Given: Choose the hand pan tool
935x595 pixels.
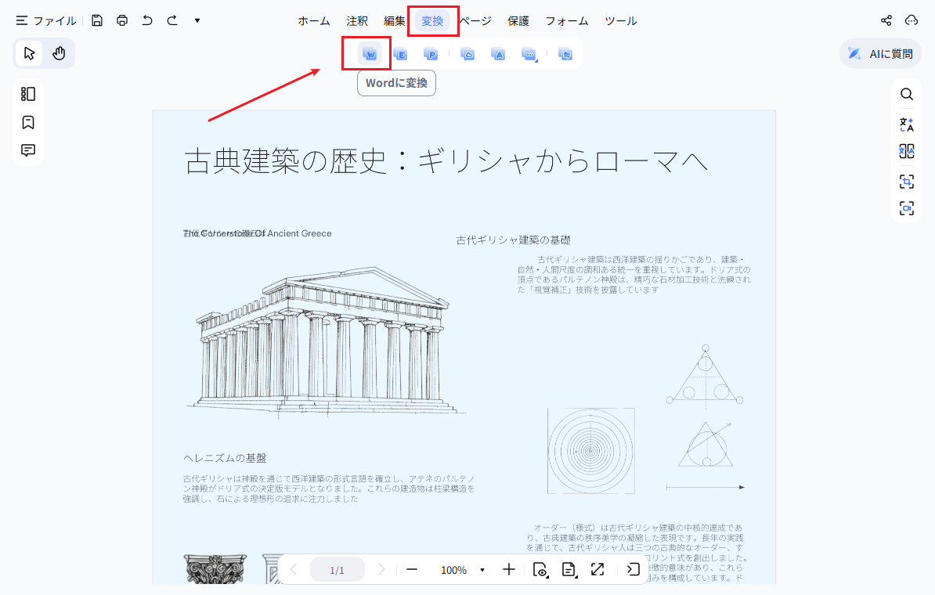Looking at the screenshot, I should (x=59, y=53).
